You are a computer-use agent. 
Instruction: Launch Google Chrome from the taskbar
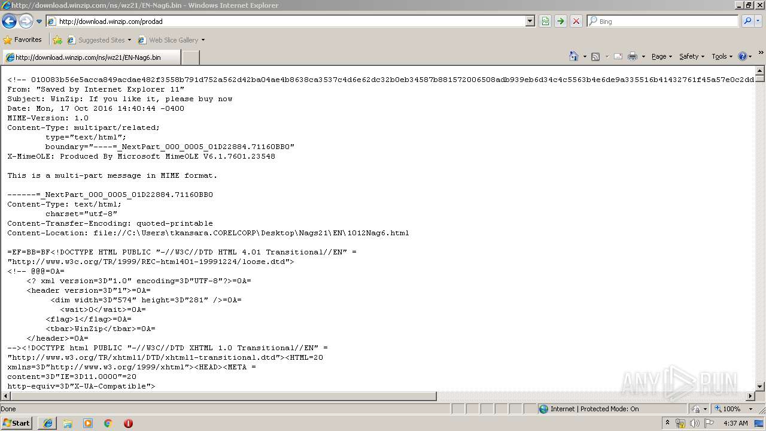pyautogui.click(x=108, y=423)
